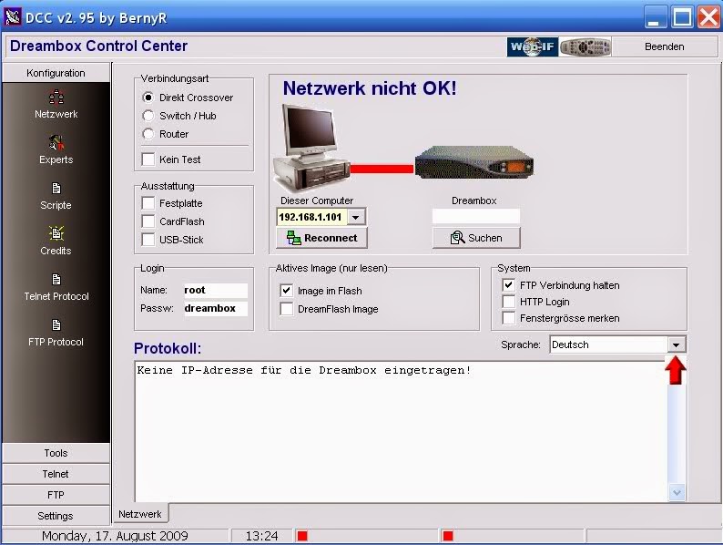Open the Konfiguration section
723x545 pixels.
coord(56,73)
